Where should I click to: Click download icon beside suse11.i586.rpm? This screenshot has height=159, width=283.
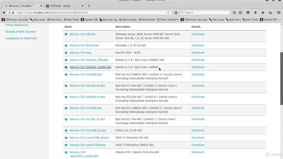point(66,145)
